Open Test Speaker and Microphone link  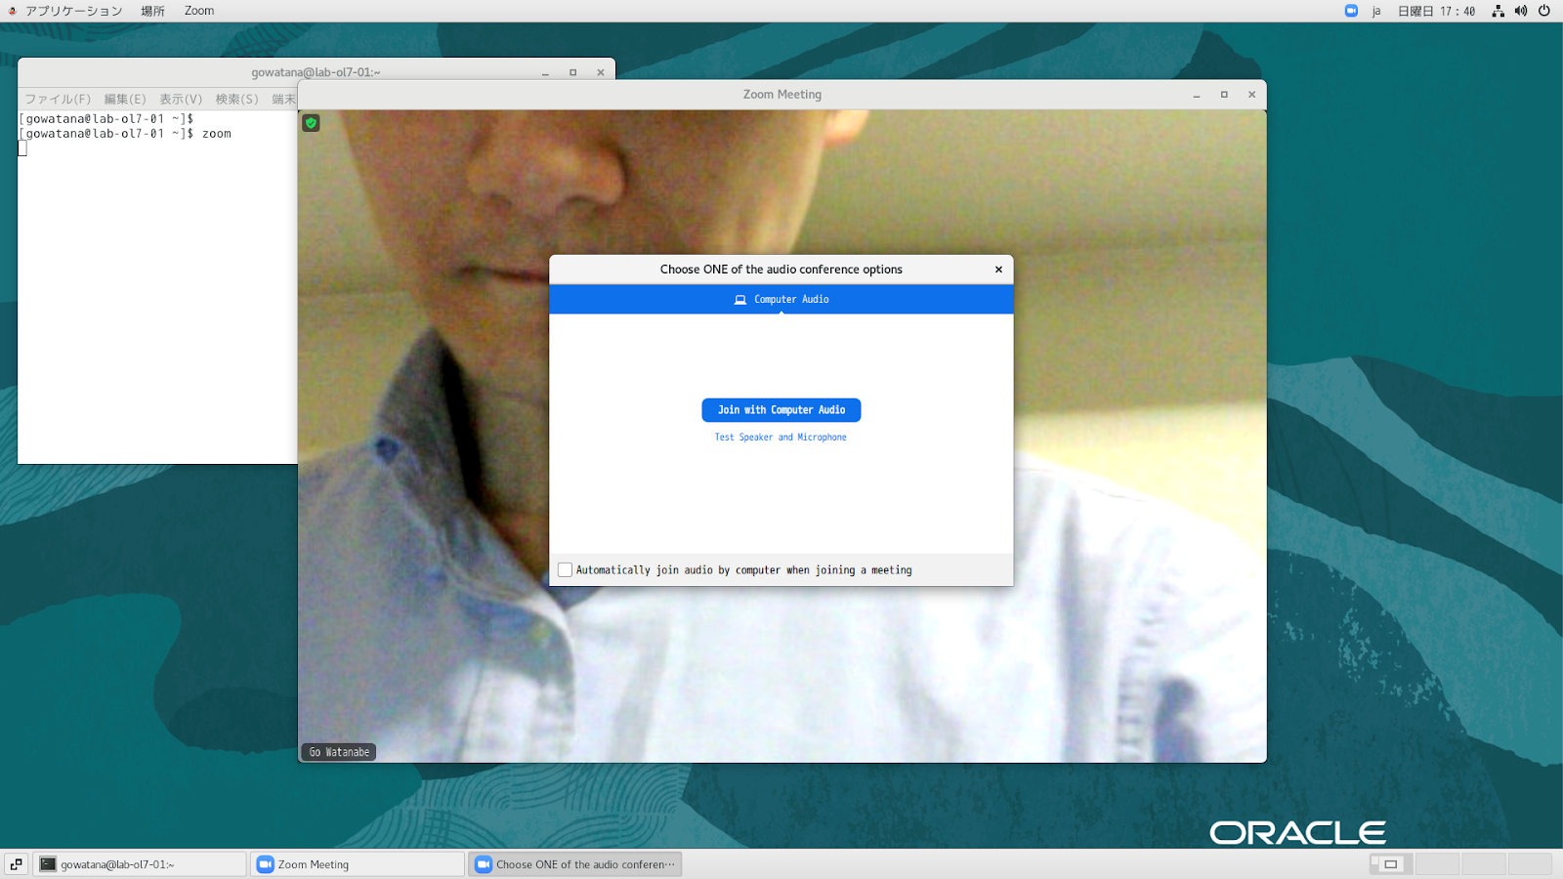click(x=781, y=438)
